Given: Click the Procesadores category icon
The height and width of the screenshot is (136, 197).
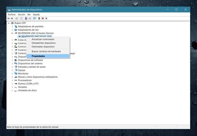Looking at the screenshot, I should pyautogui.click(x=16, y=80).
